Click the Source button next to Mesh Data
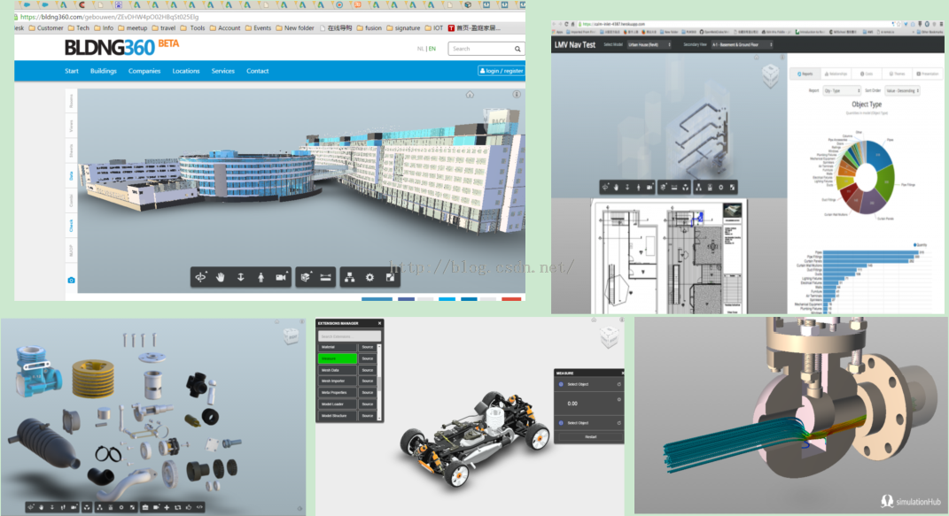This screenshot has width=949, height=516. 368,370
